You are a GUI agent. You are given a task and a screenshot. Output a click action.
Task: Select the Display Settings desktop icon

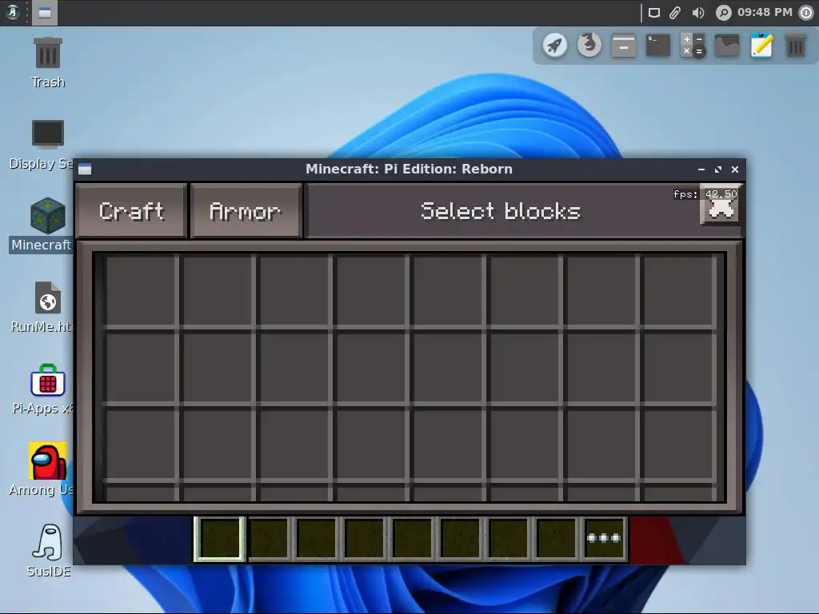42,145
